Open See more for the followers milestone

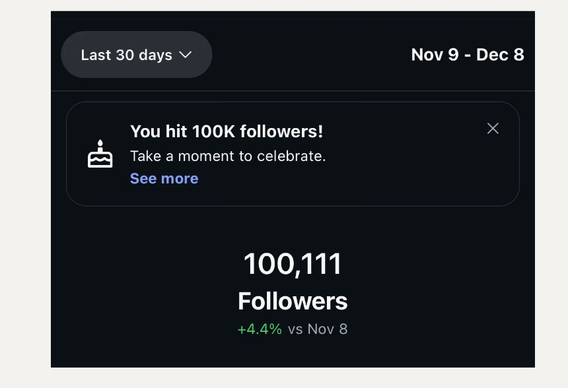pos(164,178)
